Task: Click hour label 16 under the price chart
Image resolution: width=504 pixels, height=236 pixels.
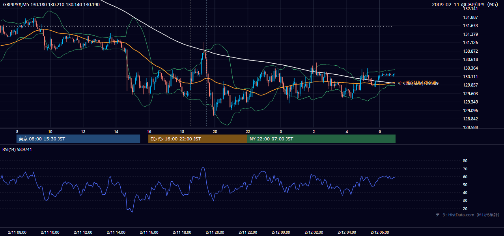Action: 149,131
